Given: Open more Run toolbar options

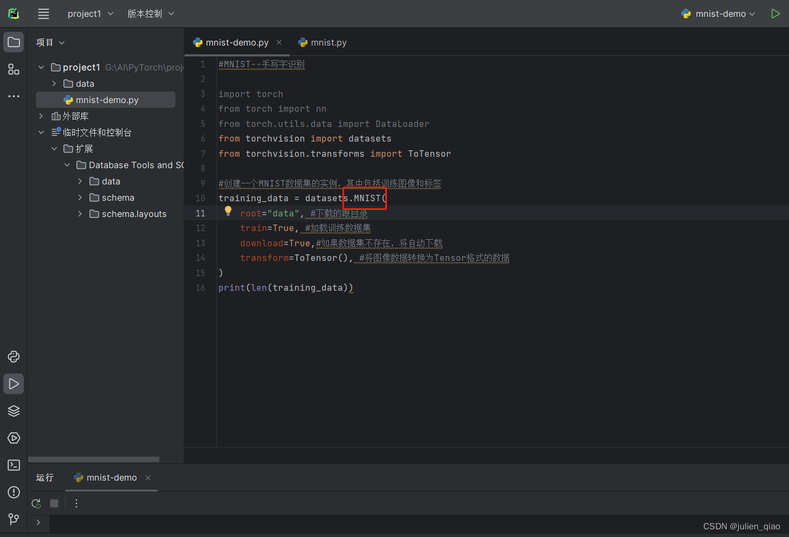Looking at the screenshot, I should point(76,503).
